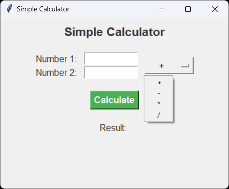This screenshot has height=189, width=229.
Task: Choose the + addition option from menu
Action: pyautogui.click(x=159, y=83)
